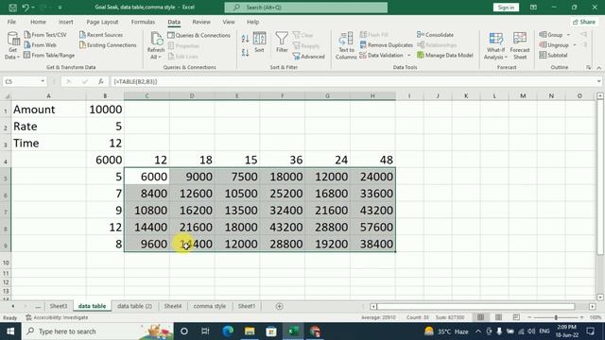
Task: Click the Get Data icon
Action: [x=12, y=45]
